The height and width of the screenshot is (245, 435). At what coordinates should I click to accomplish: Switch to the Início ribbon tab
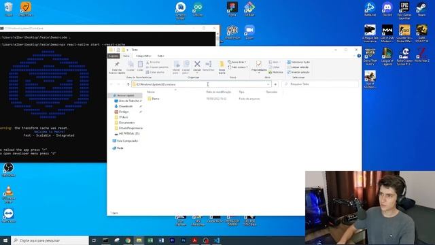(x=126, y=56)
